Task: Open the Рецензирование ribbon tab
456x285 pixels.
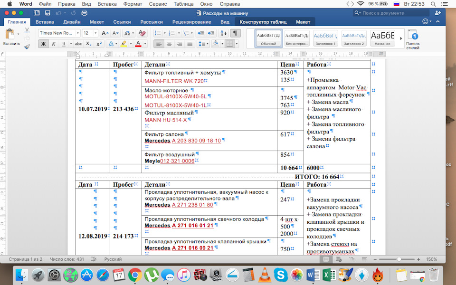Action: (191, 22)
